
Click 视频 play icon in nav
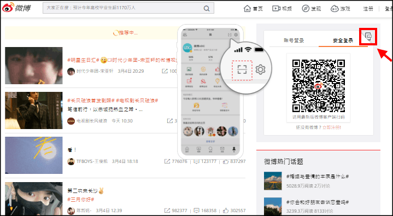click(x=276, y=9)
